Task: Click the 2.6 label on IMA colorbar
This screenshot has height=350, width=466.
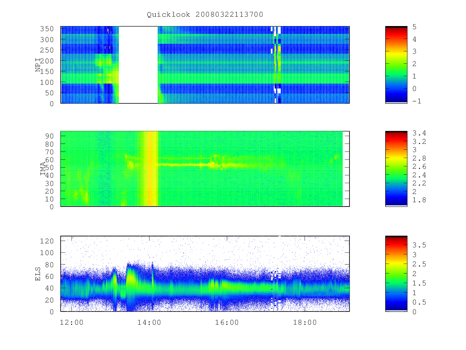Action: click(x=419, y=166)
